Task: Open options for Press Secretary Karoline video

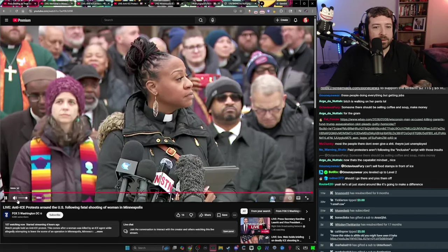Action: (309, 220)
